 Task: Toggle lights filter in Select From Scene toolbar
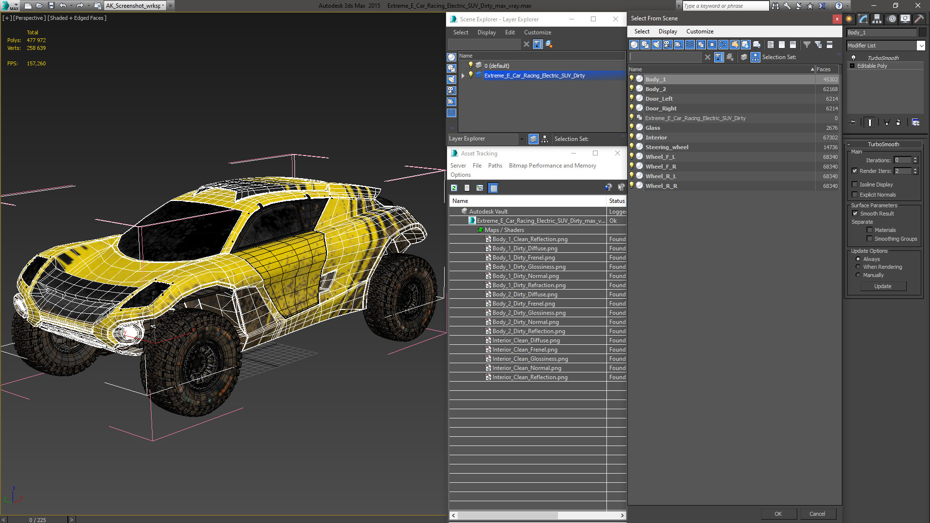coord(656,45)
